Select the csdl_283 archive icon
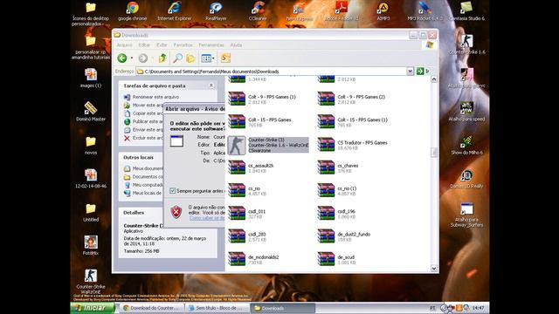The height and width of the screenshot is (314, 559). [237, 236]
